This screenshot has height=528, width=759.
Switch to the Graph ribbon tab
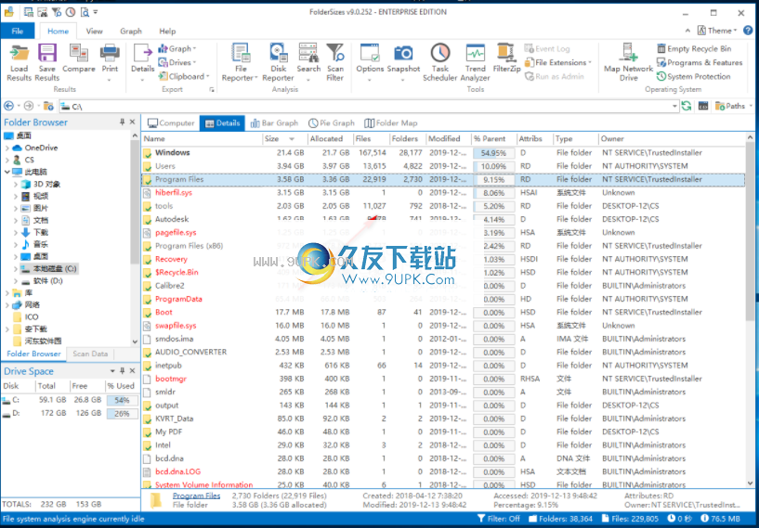coord(131,31)
